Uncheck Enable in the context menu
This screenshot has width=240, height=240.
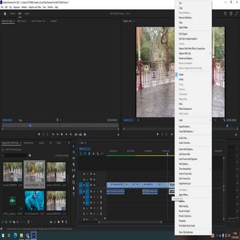[181, 75]
